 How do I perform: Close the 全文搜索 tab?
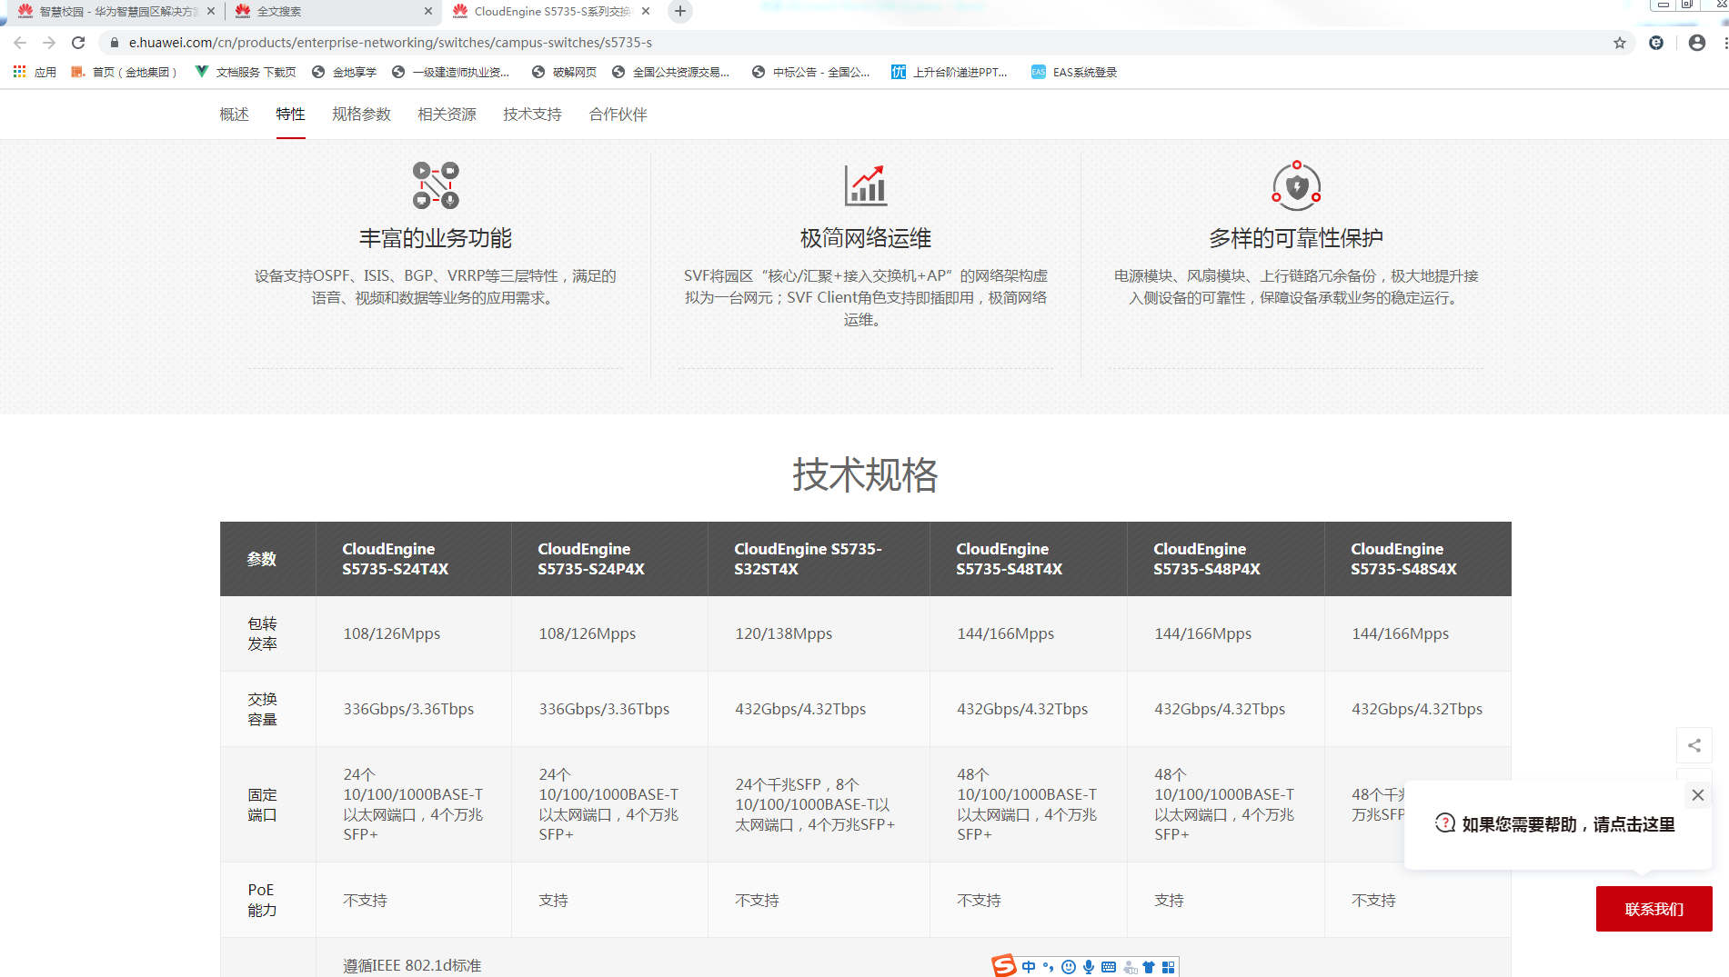[x=427, y=11]
